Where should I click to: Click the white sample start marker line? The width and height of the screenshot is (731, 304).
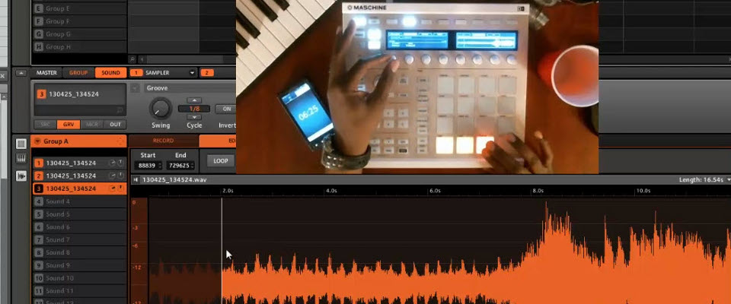point(222,252)
